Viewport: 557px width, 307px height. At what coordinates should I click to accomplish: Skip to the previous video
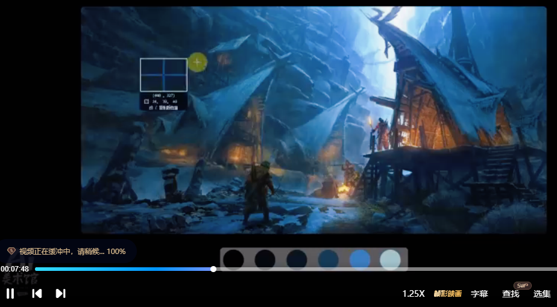[x=37, y=294]
